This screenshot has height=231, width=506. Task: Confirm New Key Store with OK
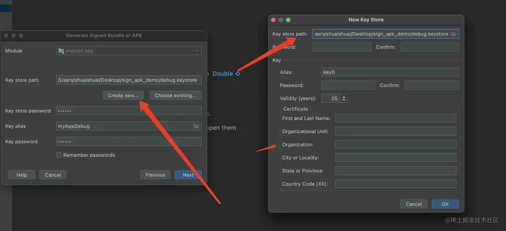coord(445,204)
